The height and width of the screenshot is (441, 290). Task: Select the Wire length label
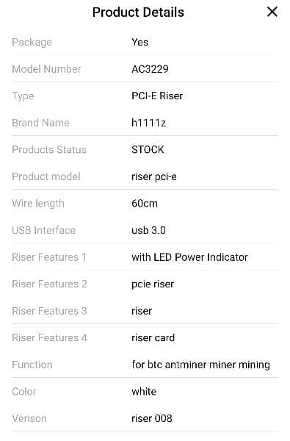pos(38,204)
